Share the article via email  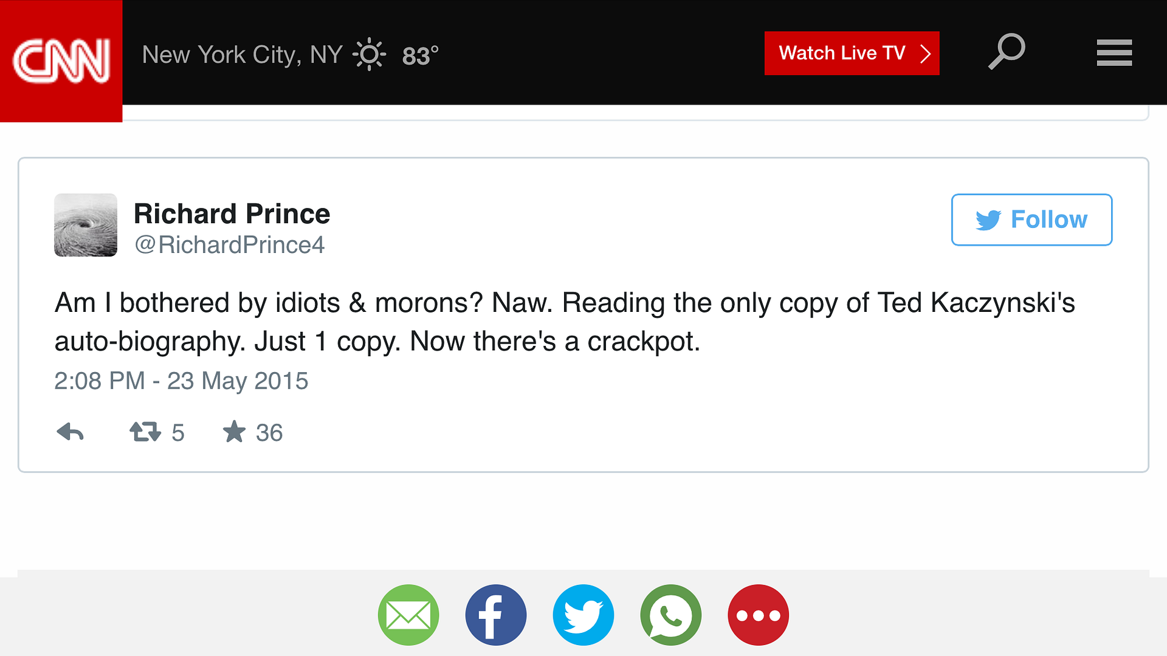408,615
